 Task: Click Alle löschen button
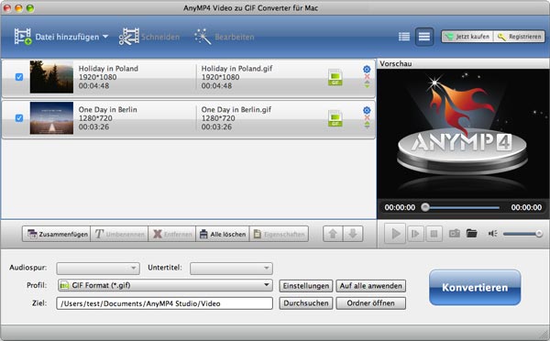pyautogui.click(x=223, y=234)
